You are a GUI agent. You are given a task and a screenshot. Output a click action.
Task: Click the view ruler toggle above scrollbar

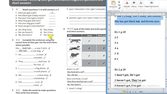coord(166,14)
